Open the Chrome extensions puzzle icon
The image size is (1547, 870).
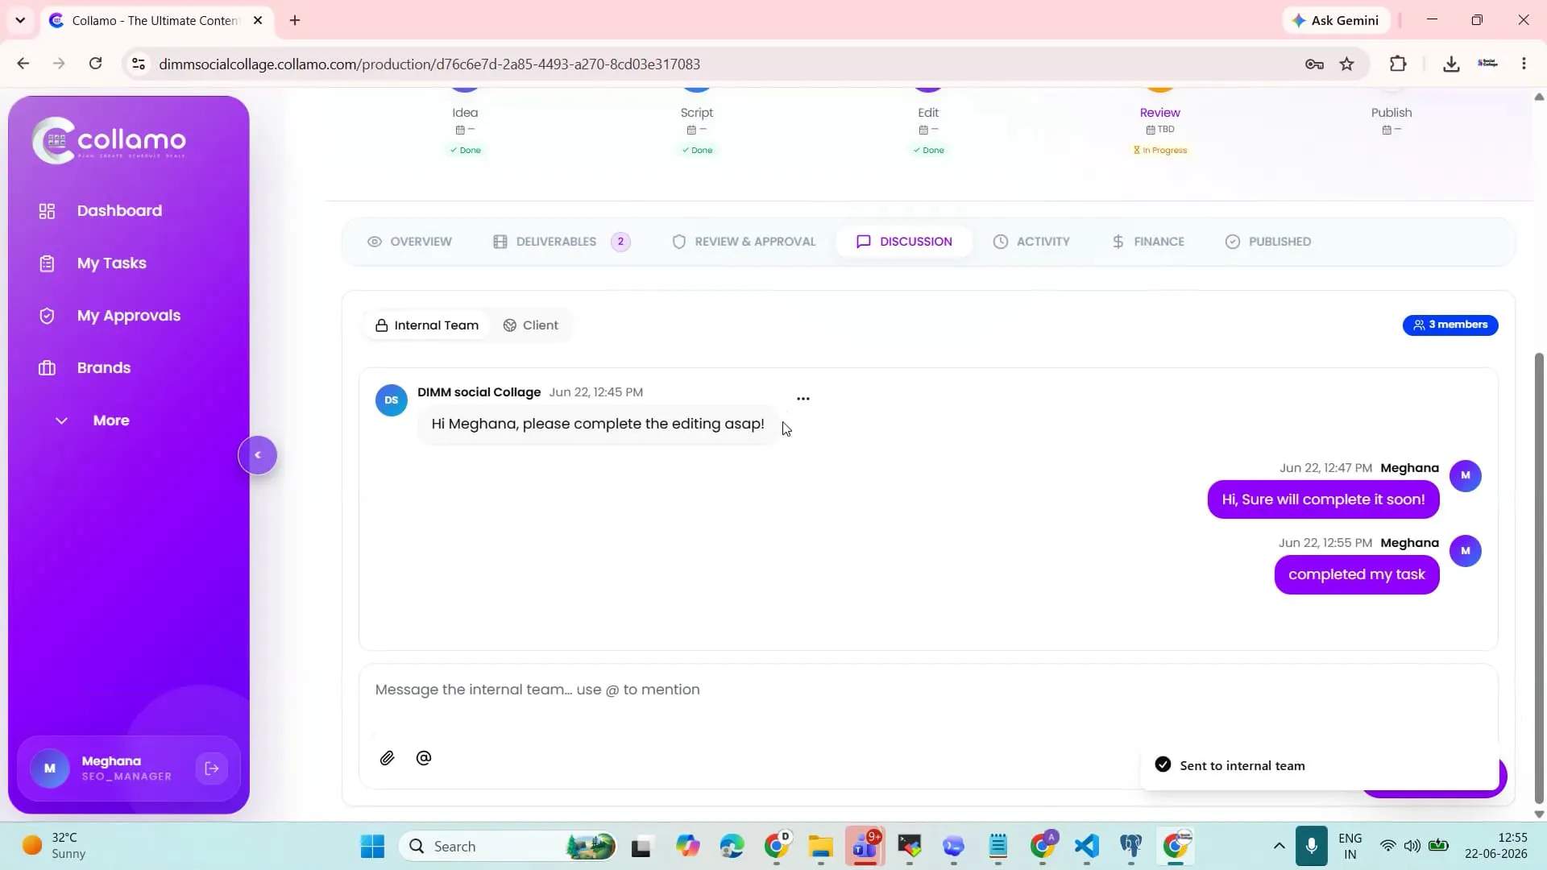(x=1398, y=64)
